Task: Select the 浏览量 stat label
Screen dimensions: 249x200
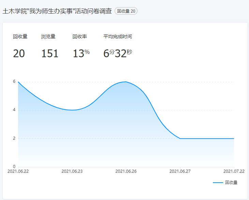Action: 48,36
